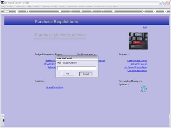Click the magnifier search icon
The height and width of the screenshot is (128, 171).
[28, 11]
